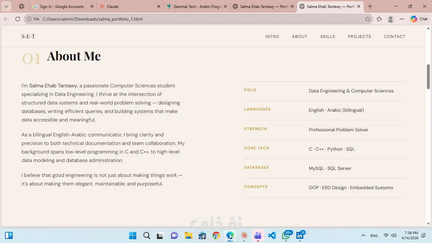The image size is (432, 243).
Task: Open Visual Studio Code from taskbar
Action: click(272, 235)
